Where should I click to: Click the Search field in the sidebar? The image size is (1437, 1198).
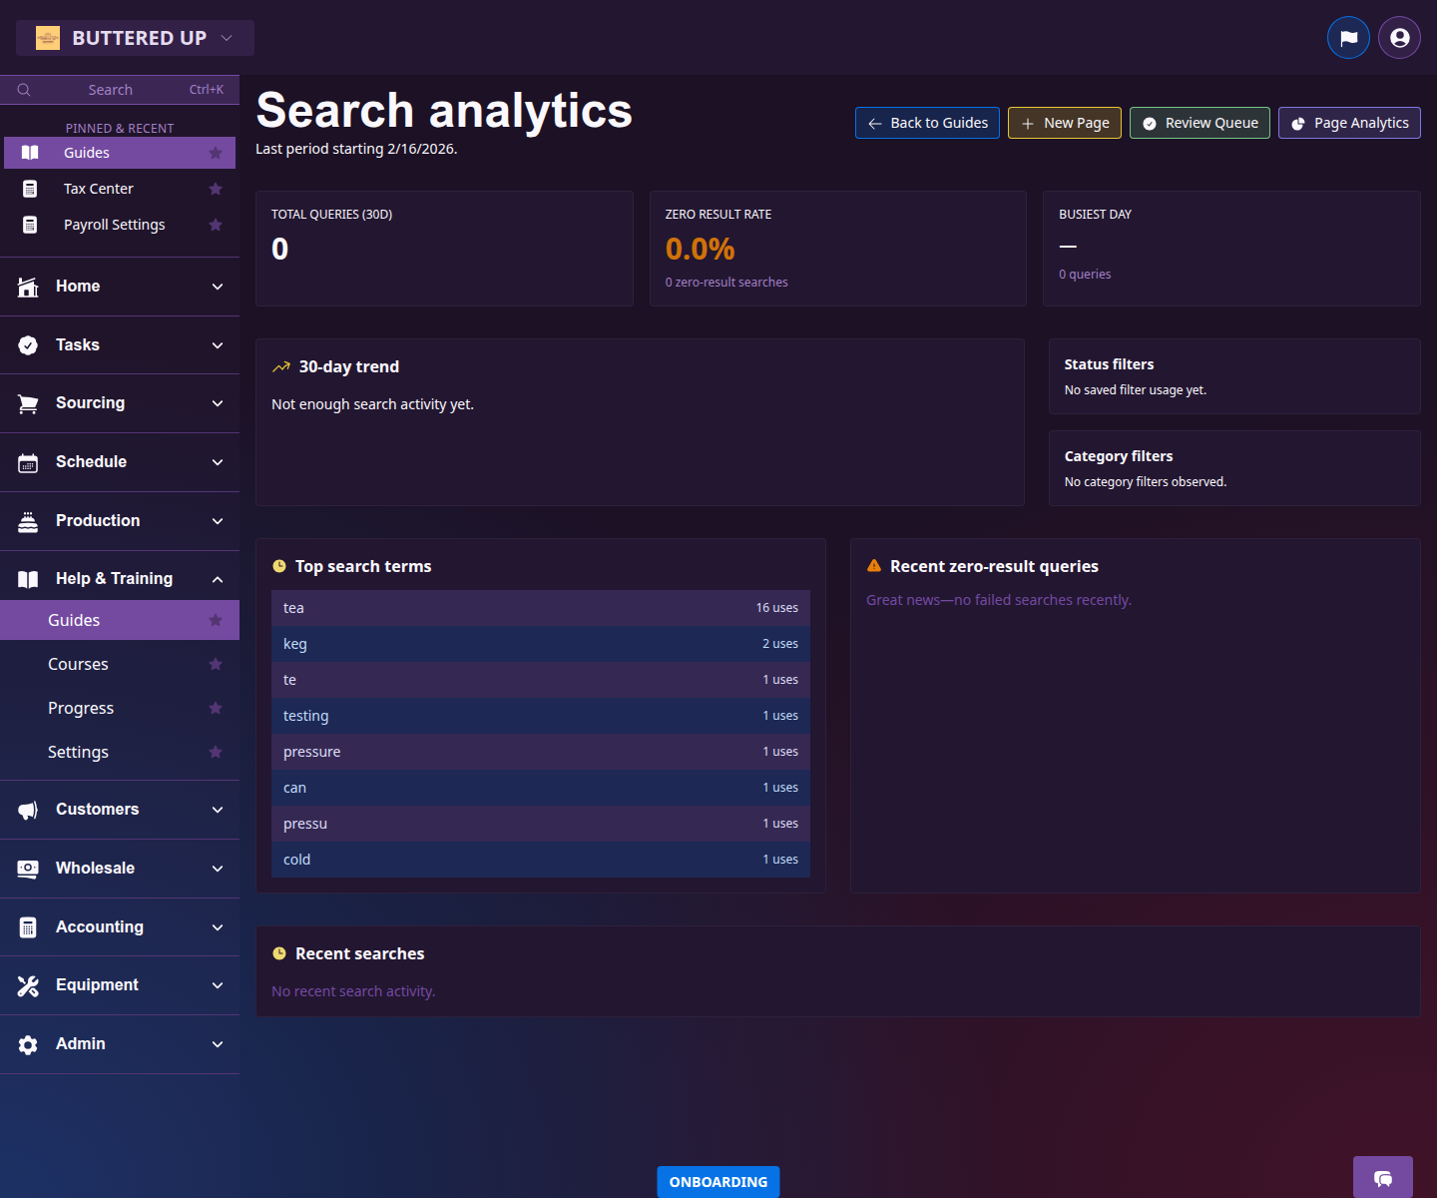(x=110, y=89)
